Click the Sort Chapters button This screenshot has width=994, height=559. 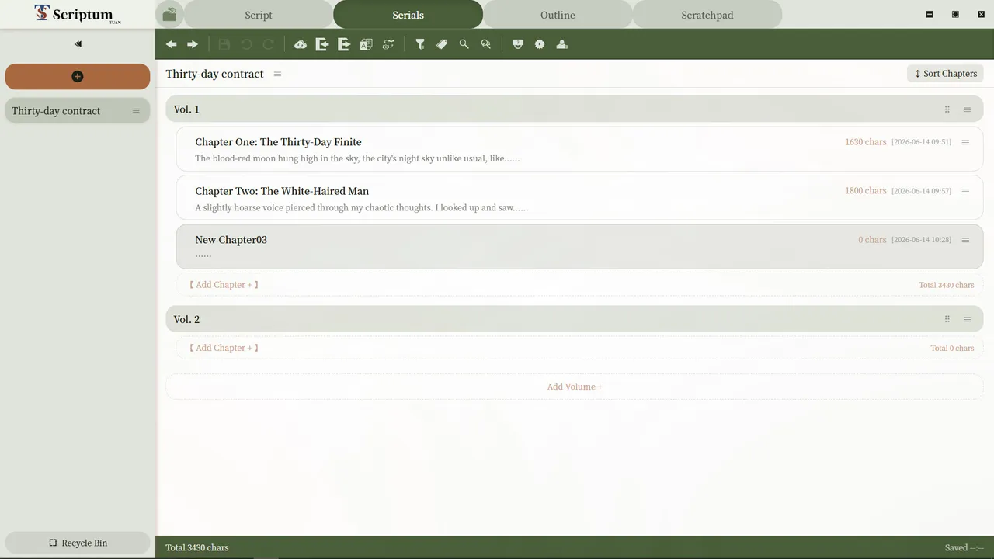pos(945,74)
